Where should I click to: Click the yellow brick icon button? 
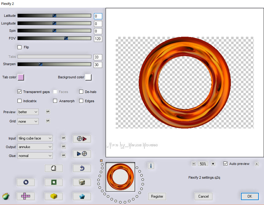pos(53,196)
